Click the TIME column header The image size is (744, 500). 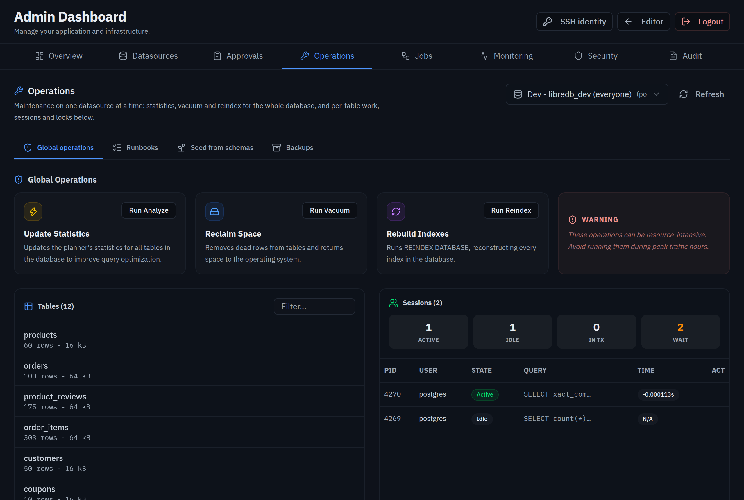(645, 370)
